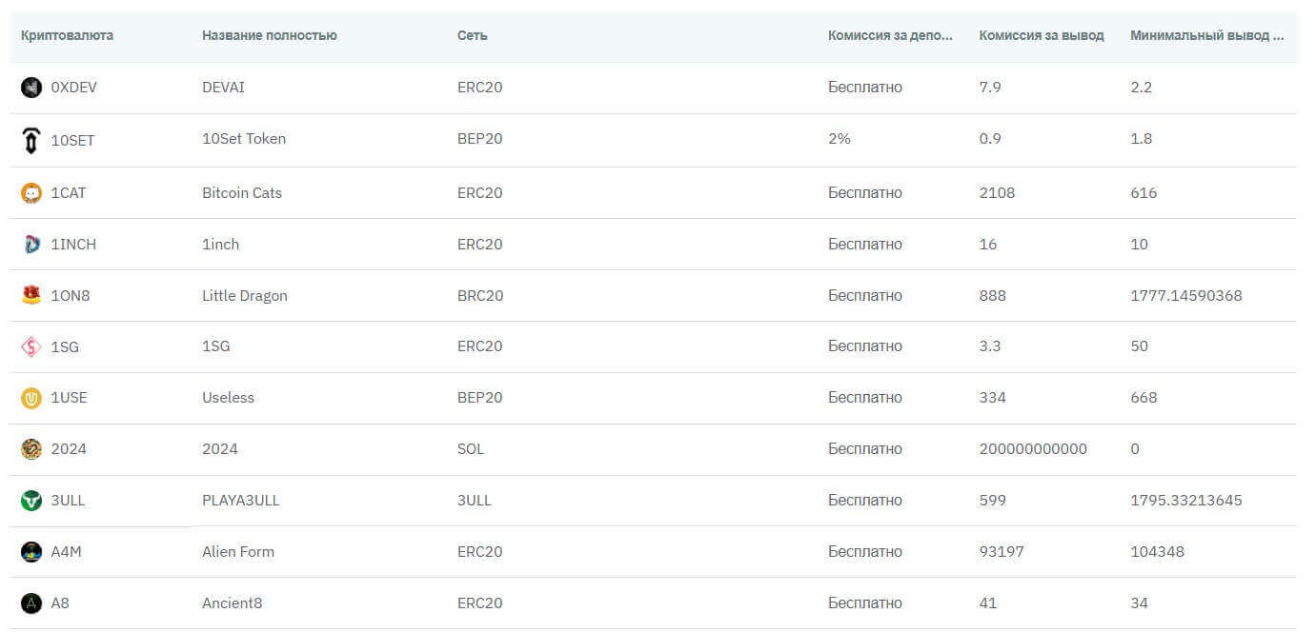Click the yellow 1USE coin icon
The width and height of the screenshot is (1316, 632).
click(31, 398)
